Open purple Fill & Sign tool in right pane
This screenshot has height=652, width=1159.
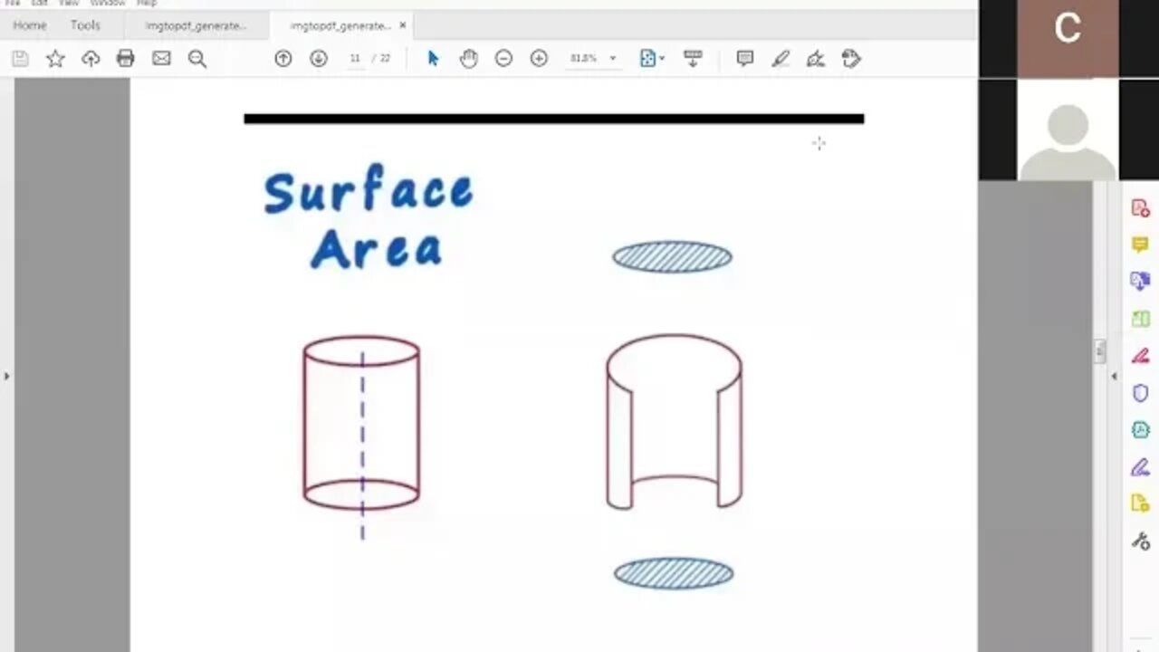1140,467
